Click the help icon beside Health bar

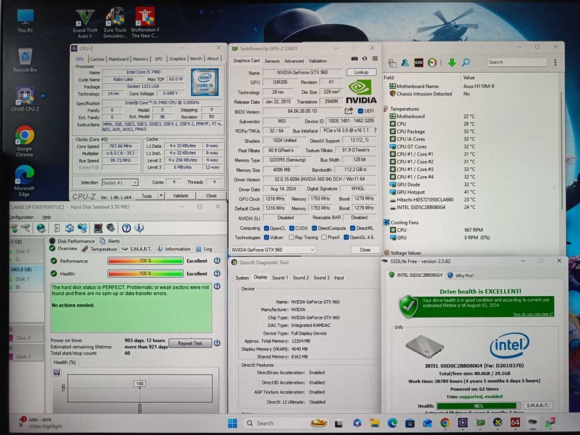pyautogui.click(x=217, y=273)
